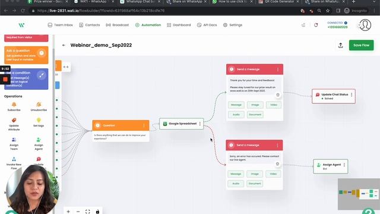Select the Assign Team operation
This screenshot has width=380, height=214.
pos(14,144)
